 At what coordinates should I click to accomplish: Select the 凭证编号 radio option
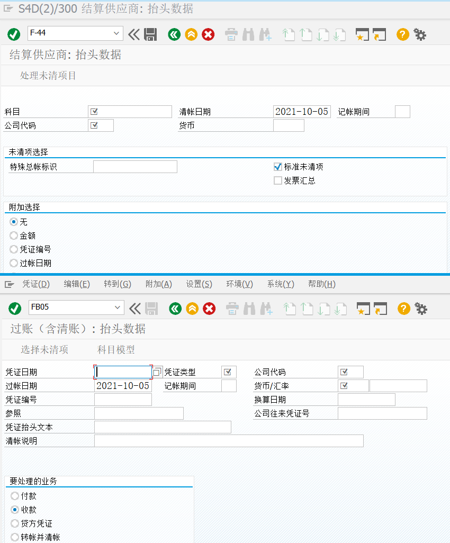click(14, 249)
